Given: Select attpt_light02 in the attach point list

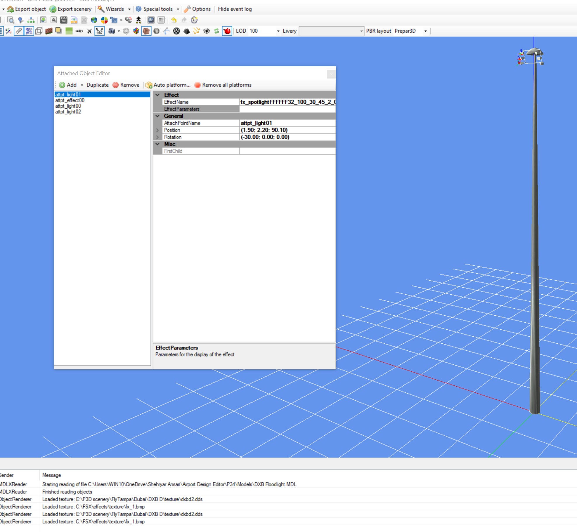Looking at the screenshot, I should [68, 112].
